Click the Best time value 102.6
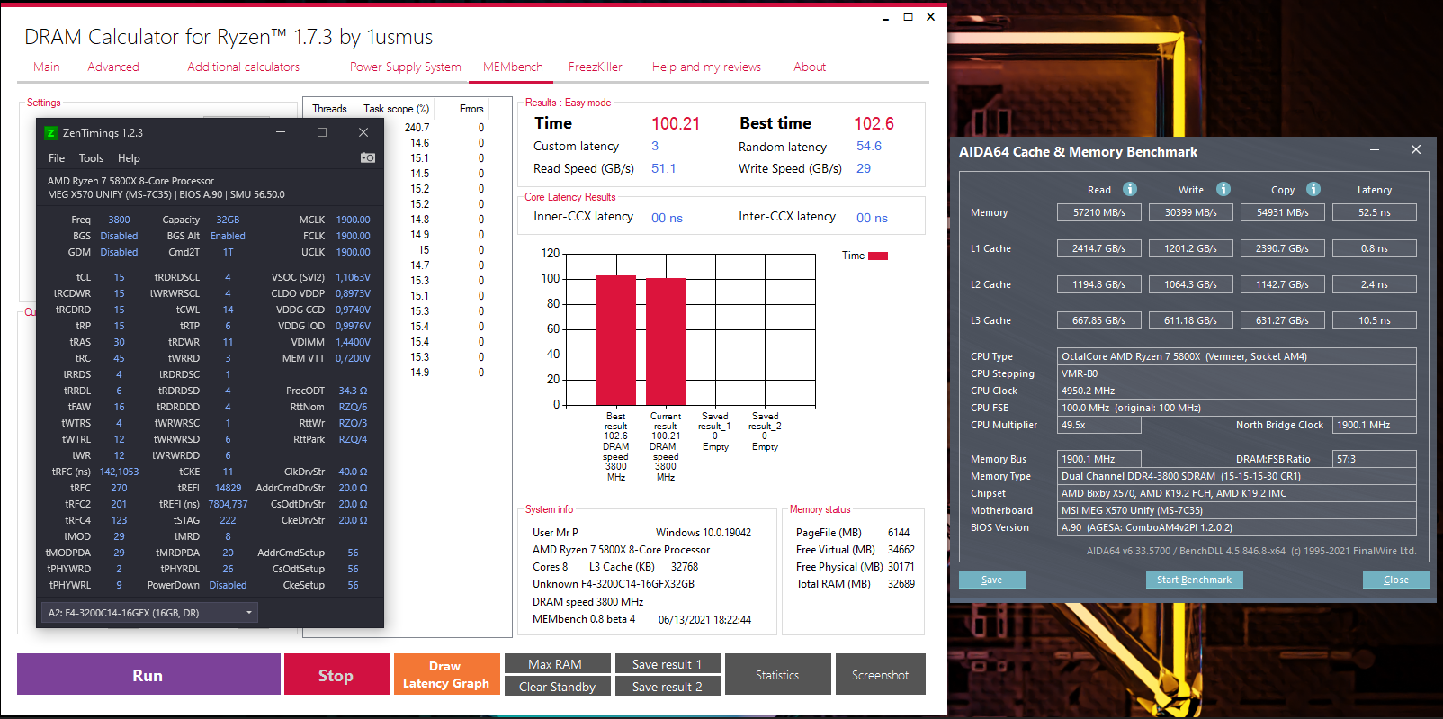This screenshot has width=1443, height=719. click(x=874, y=123)
